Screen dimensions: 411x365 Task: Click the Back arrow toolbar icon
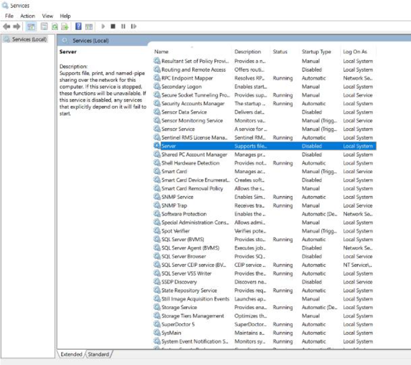pyautogui.click(x=5, y=26)
